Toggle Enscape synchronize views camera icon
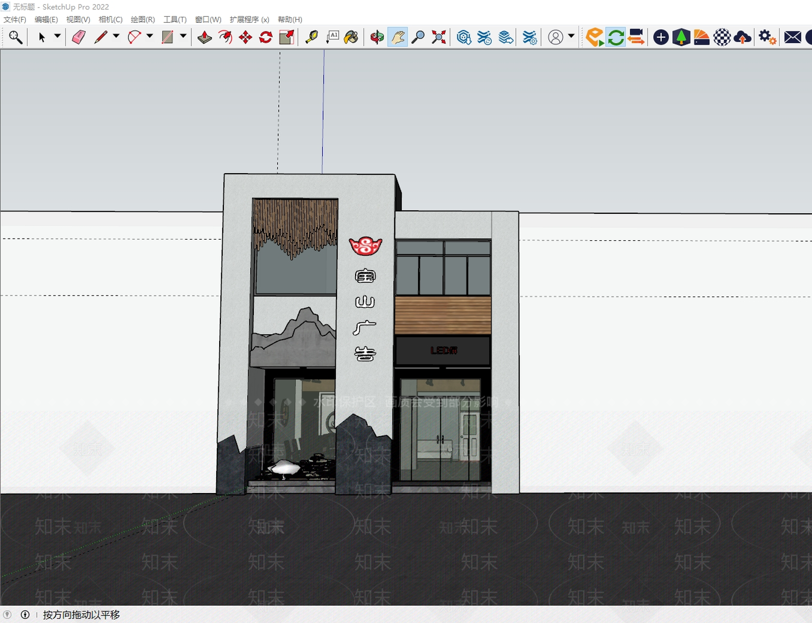Viewport: 812px width, 623px height. 636,37
